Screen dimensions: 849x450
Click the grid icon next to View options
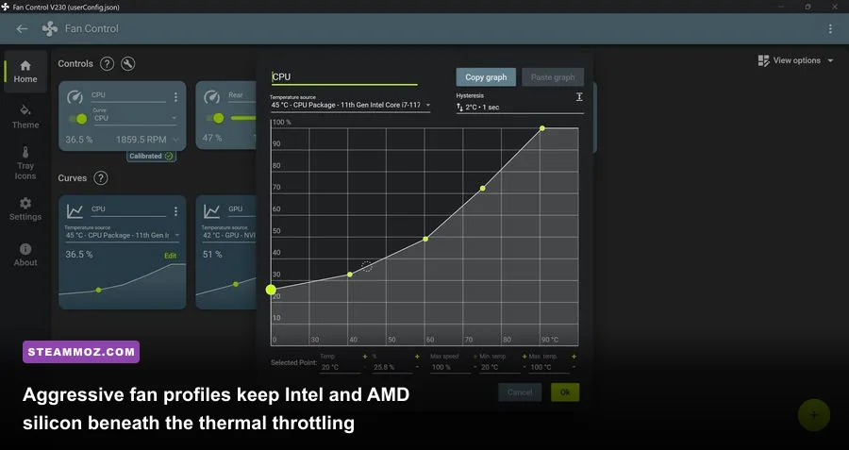click(763, 60)
